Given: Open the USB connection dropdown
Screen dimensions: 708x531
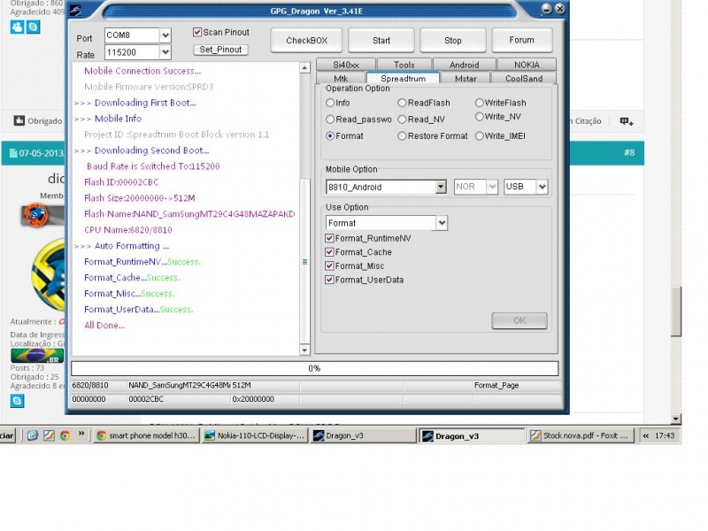Looking at the screenshot, I should [542, 187].
